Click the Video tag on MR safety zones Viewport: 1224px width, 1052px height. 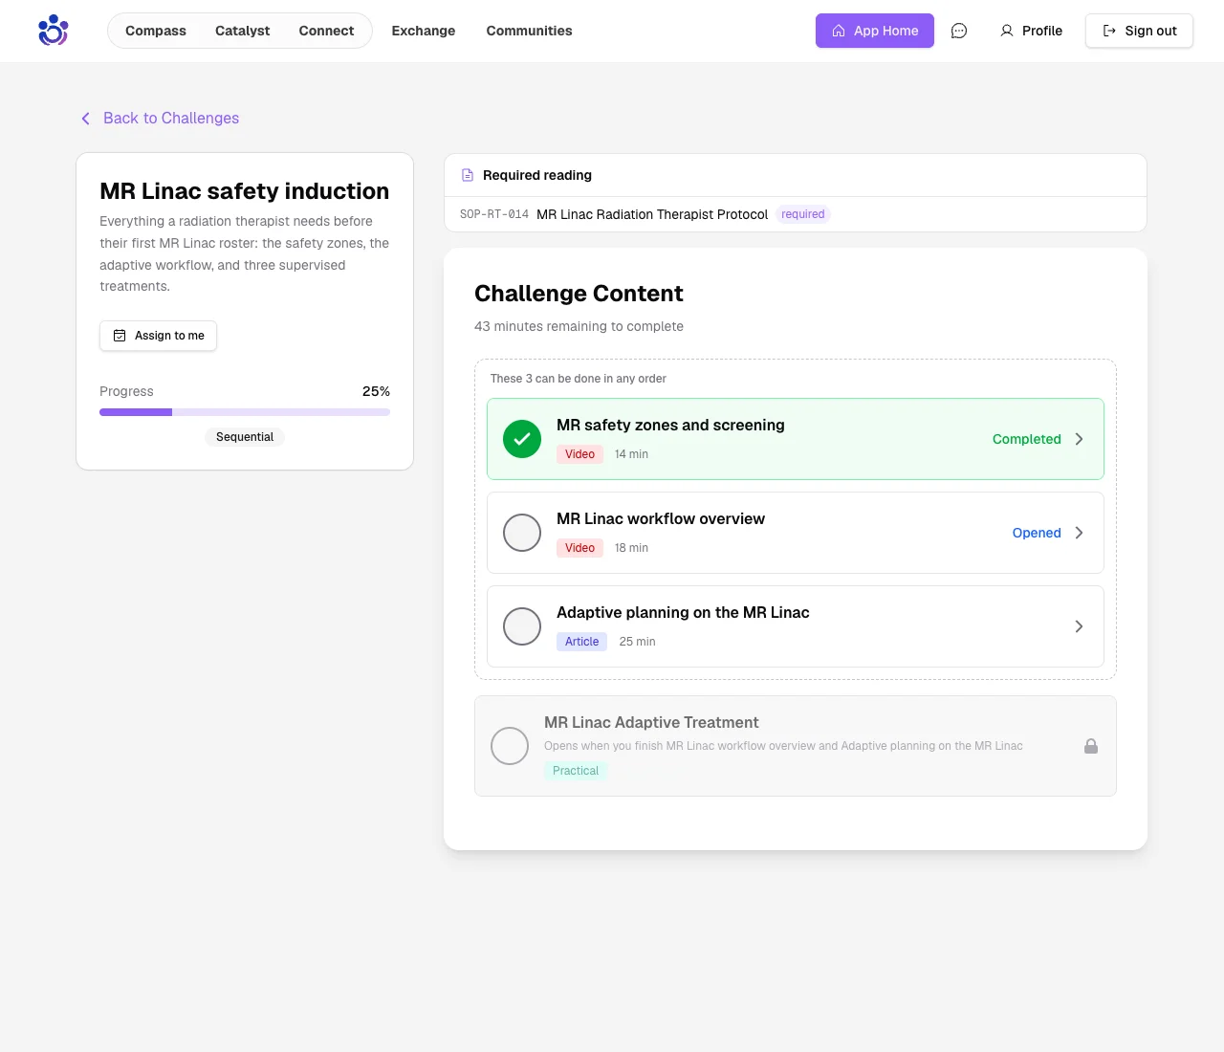tap(579, 454)
